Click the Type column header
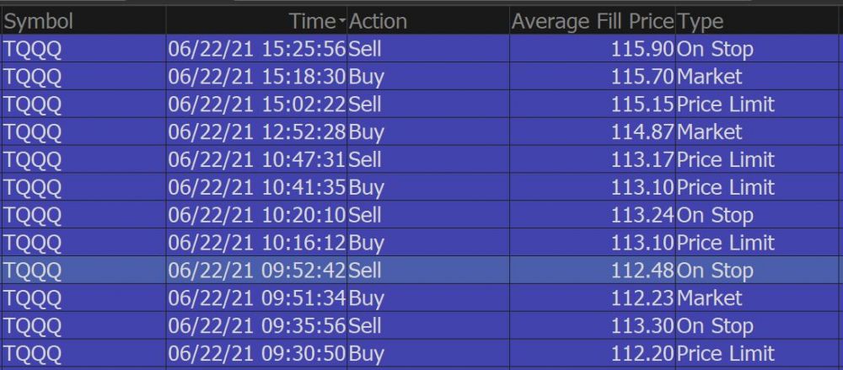 click(x=700, y=21)
